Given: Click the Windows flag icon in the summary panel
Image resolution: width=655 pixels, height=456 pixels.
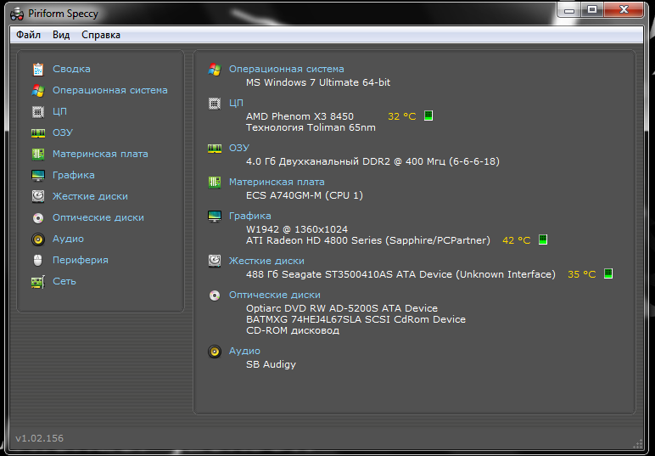Looking at the screenshot, I should tap(215, 70).
